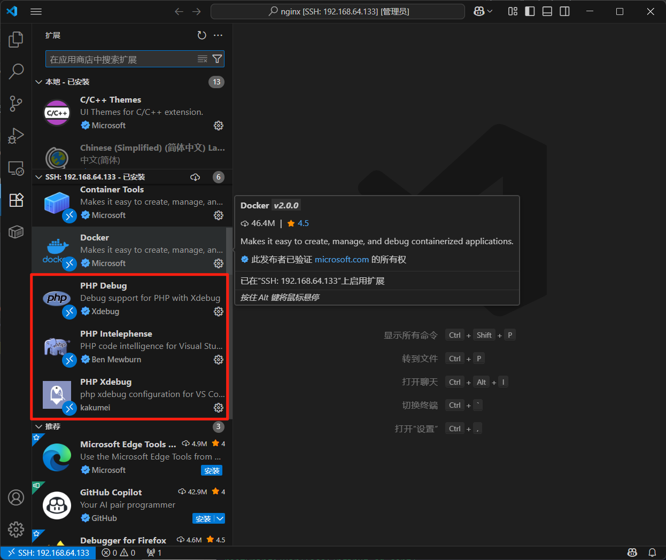Open manage gear for C/C++ Themes
The height and width of the screenshot is (560, 666).
pyautogui.click(x=219, y=126)
